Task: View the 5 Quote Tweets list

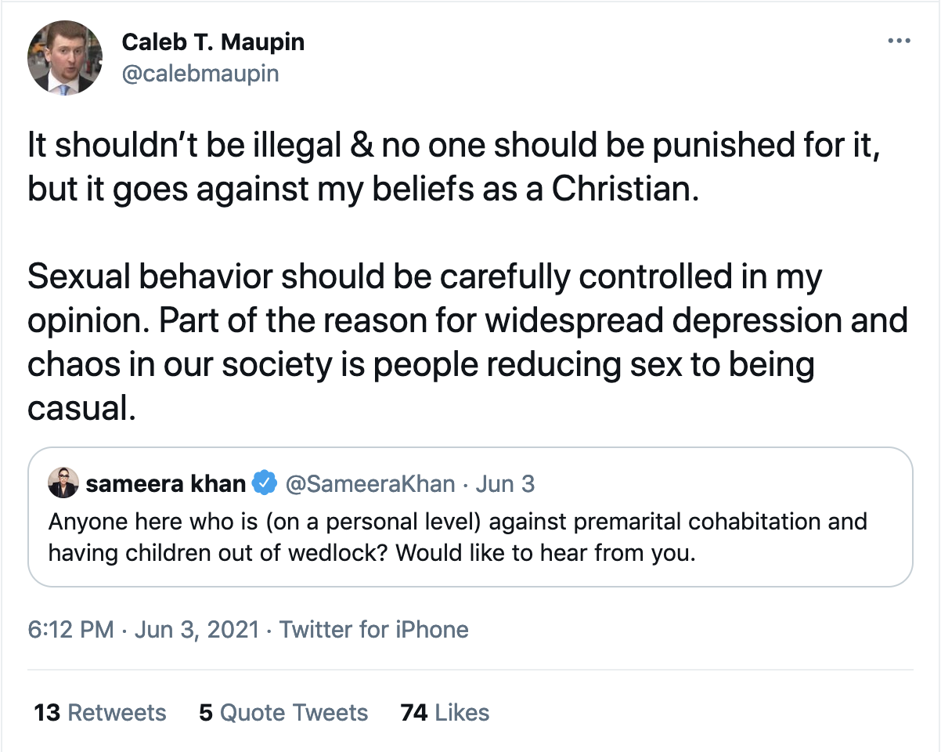Action: coord(283,712)
